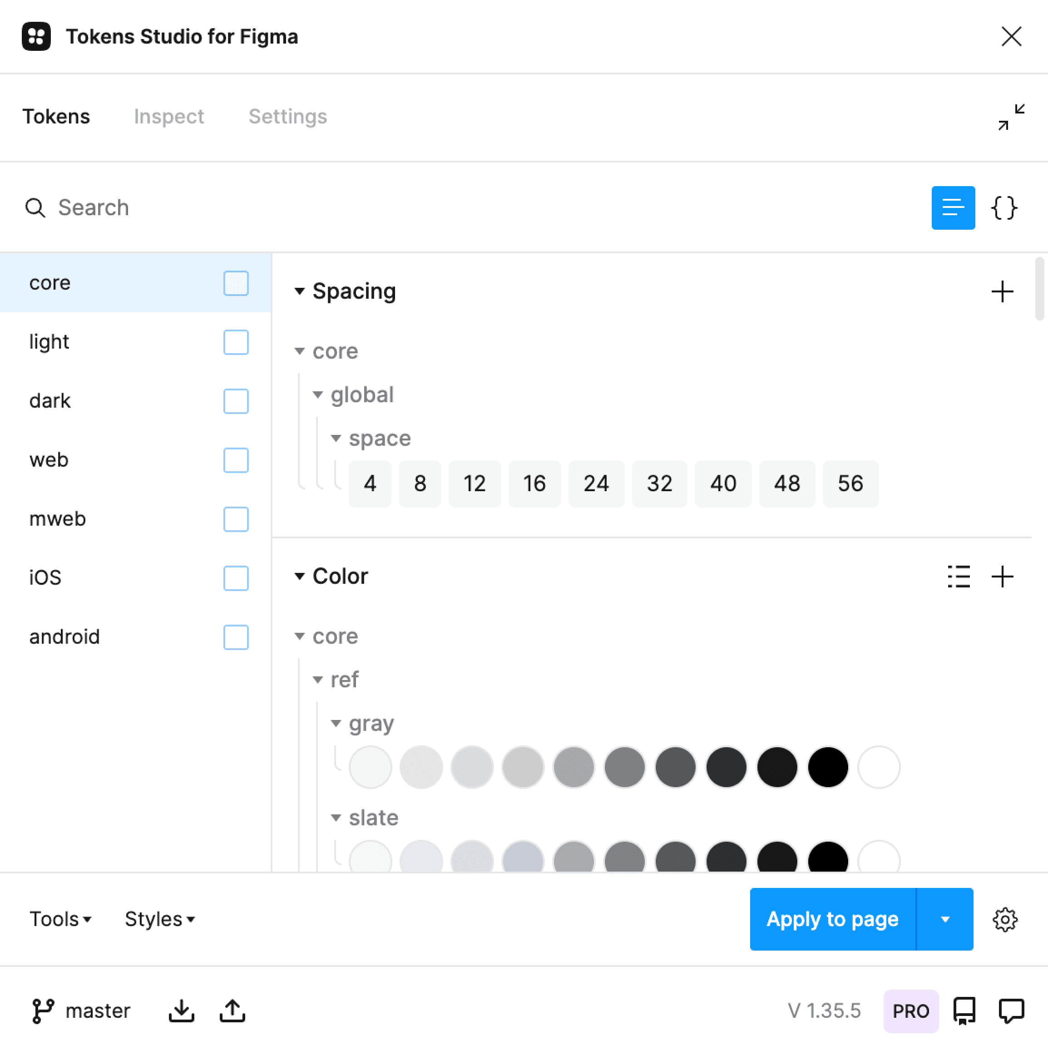Toggle Color list display icon

click(x=959, y=577)
